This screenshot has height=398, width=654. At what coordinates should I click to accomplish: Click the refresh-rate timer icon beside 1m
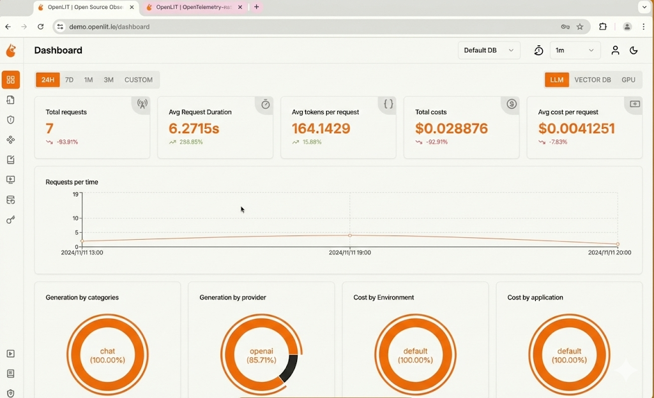tap(538, 50)
